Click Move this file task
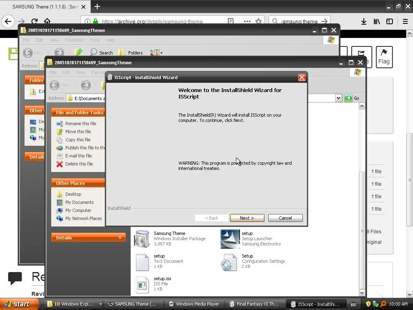The image size is (413, 310). (x=78, y=132)
